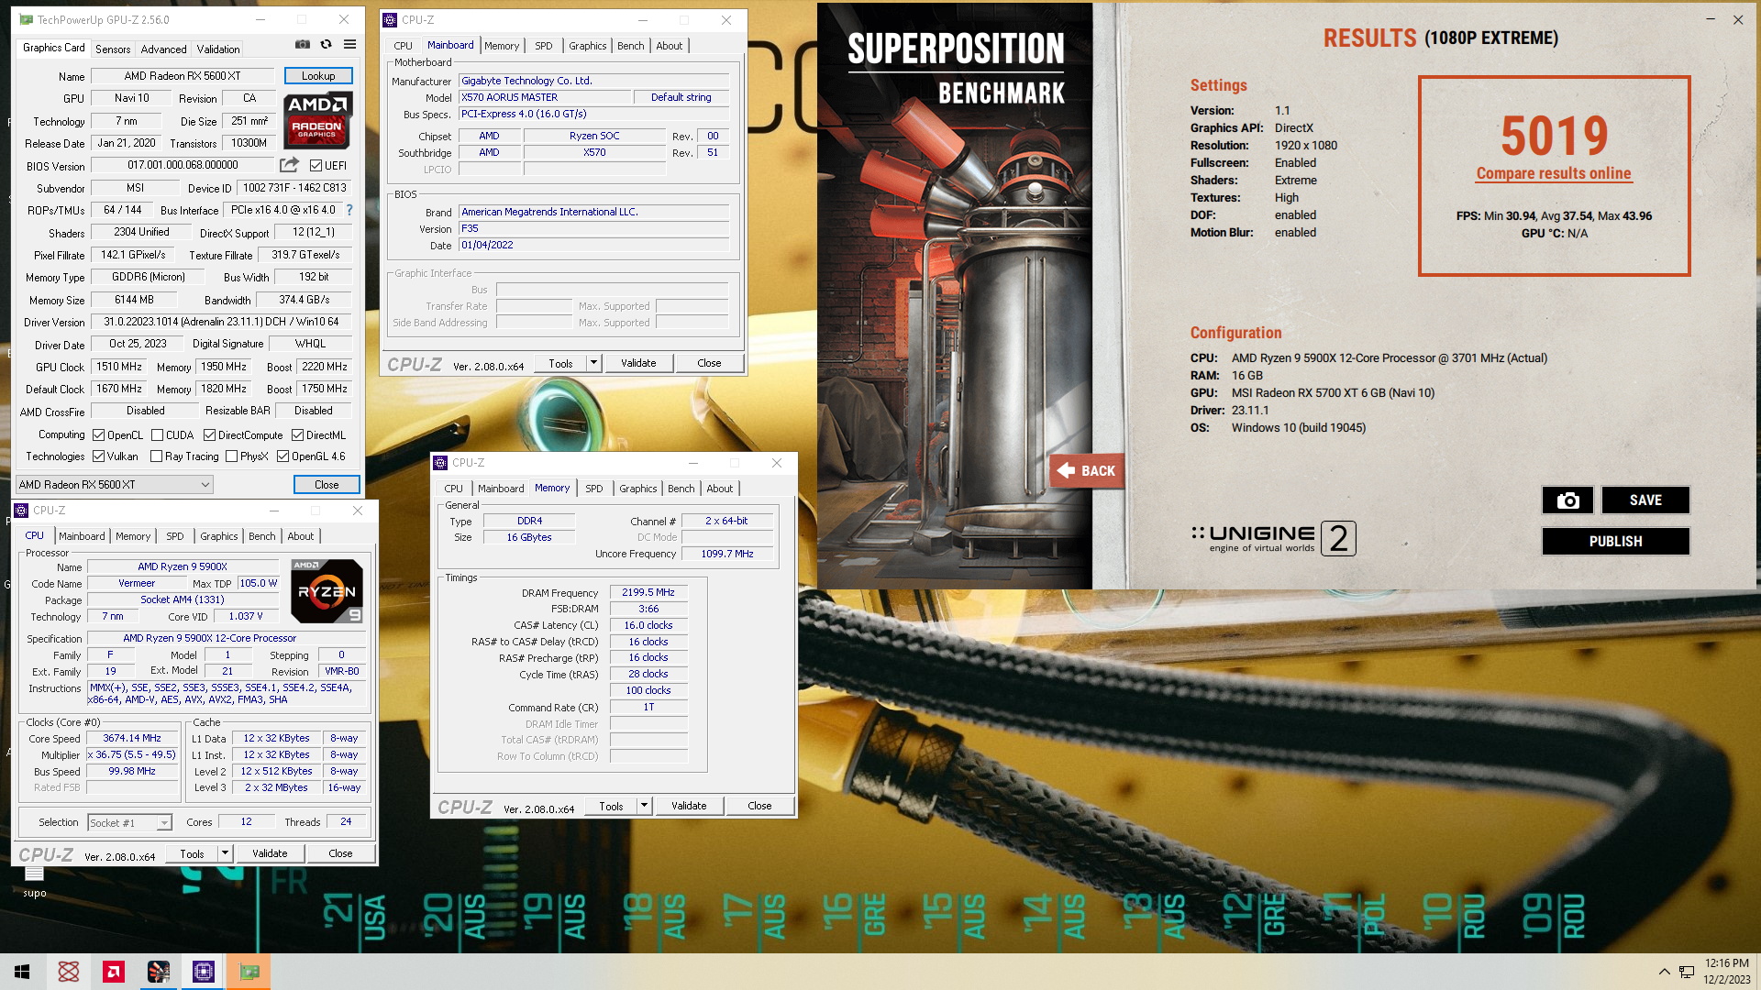Screen dimensions: 1761x990
Task: Toggle CUDA checkbox
Action: click(x=158, y=435)
